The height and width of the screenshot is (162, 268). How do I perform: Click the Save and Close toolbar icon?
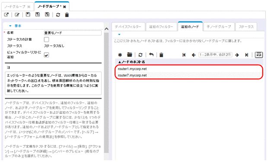pyautogui.click(x=47, y=15)
